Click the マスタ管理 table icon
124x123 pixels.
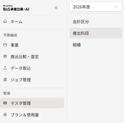[5, 103]
